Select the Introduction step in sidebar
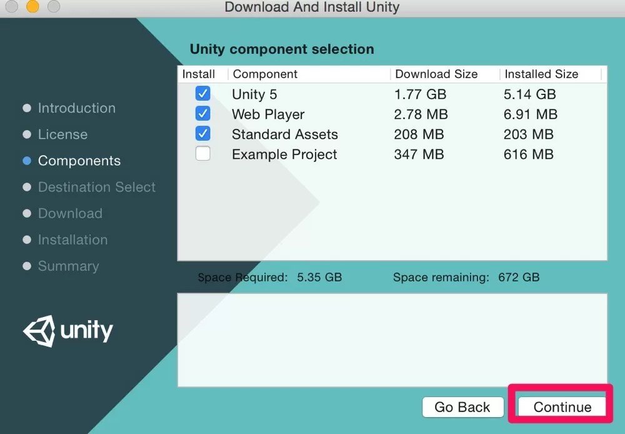Screen dimensions: 625x434 76,108
